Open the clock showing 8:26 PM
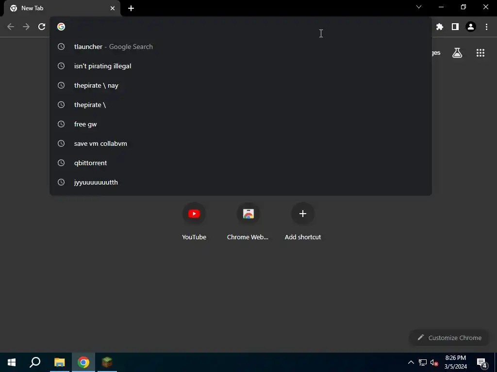The height and width of the screenshot is (372, 497). (x=455, y=362)
